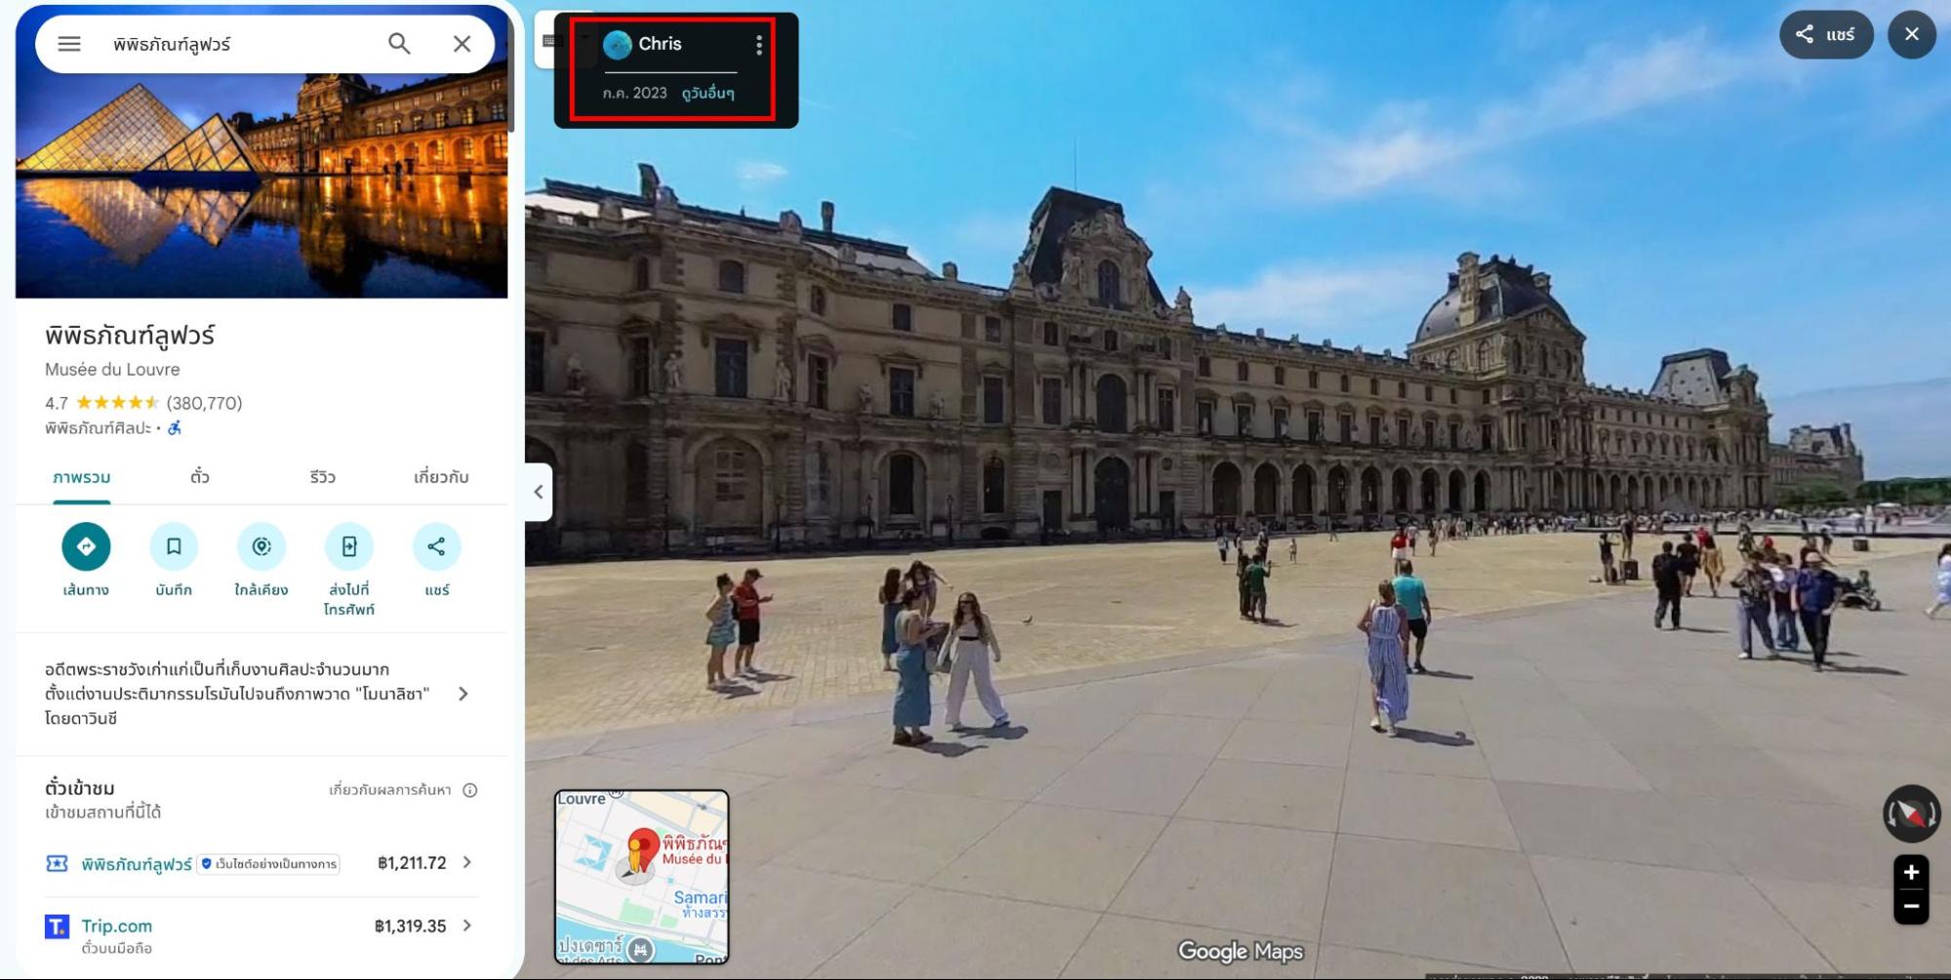The height and width of the screenshot is (980, 1951).
Task: Click the ฿1,319.35 price
Action: click(410, 926)
